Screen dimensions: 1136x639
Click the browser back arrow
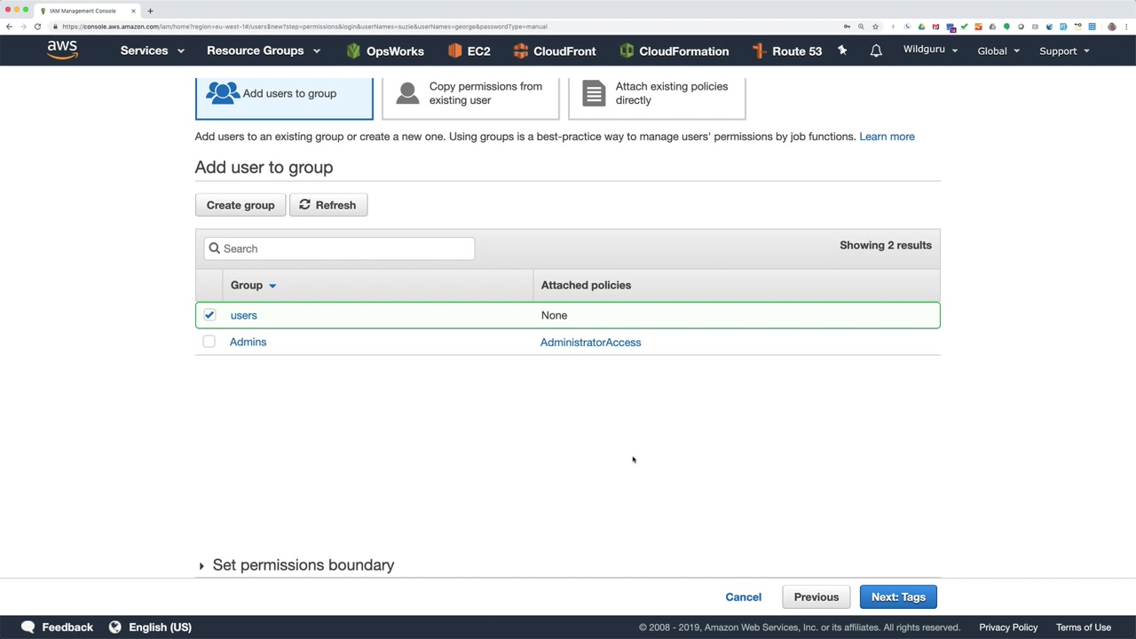9,27
